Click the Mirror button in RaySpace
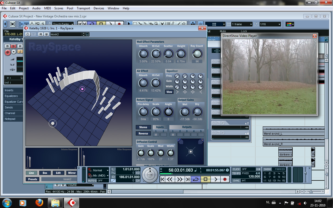Viewport: 333px width, 208px height. 72,173
